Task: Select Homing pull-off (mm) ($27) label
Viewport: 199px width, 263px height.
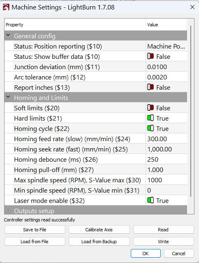Action: [54, 170]
